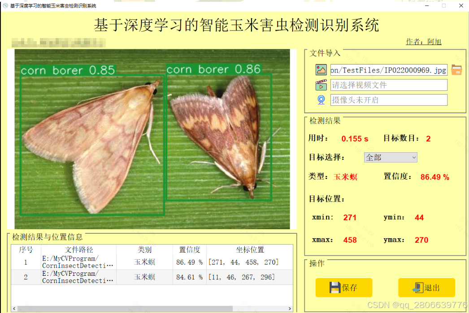Click the webcam icon to start camera
Screen dimensions: 469x313
321,99
